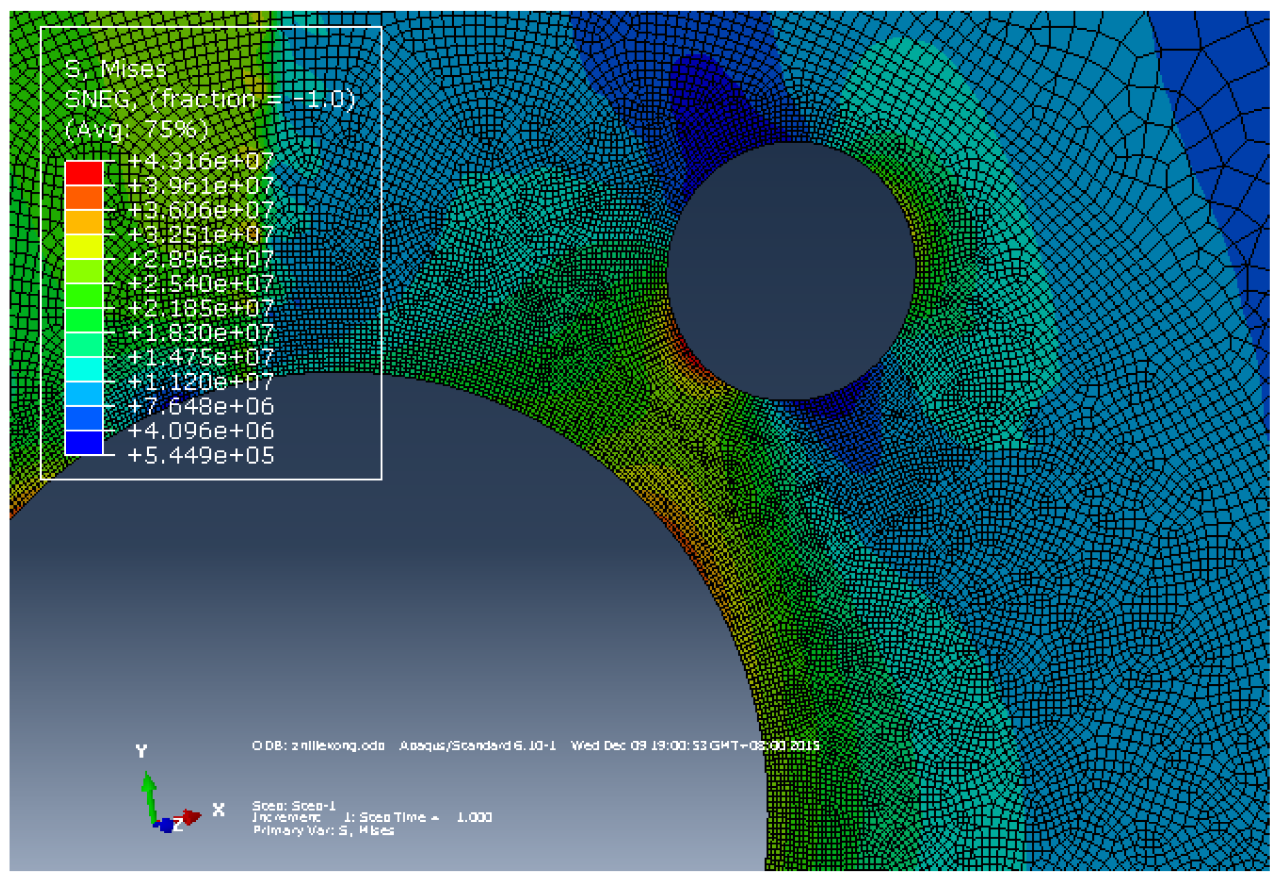Click the cyan legend color band
The width and height of the screenshot is (1281, 882).
[x=83, y=369]
